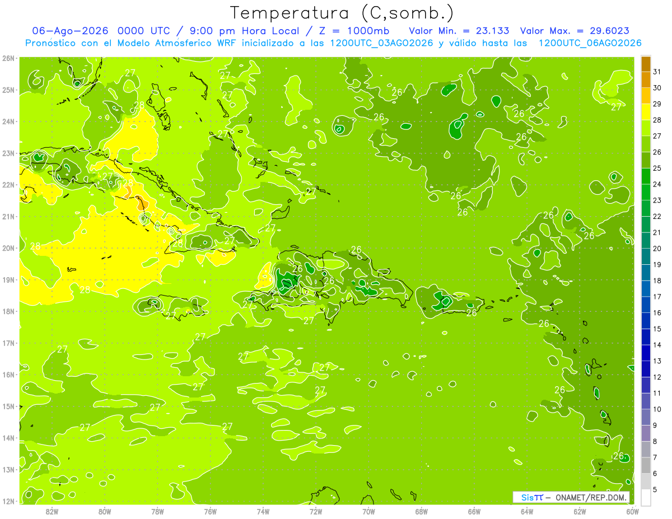Click the 17N latitude label
This screenshot has height=519, width=672.
(9, 343)
